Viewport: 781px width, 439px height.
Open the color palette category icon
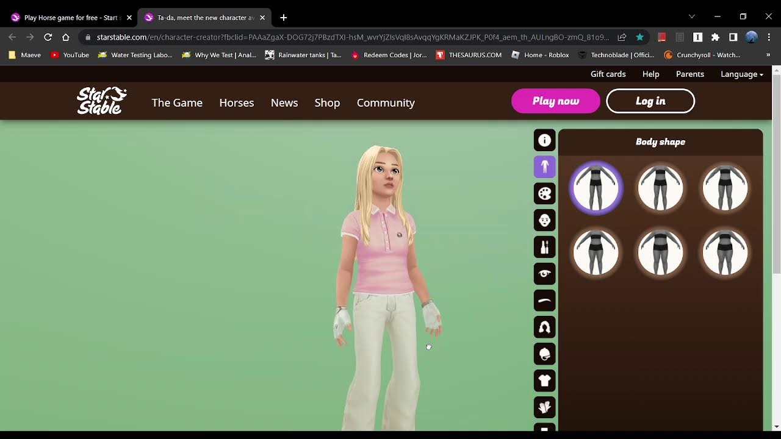[x=545, y=194]
